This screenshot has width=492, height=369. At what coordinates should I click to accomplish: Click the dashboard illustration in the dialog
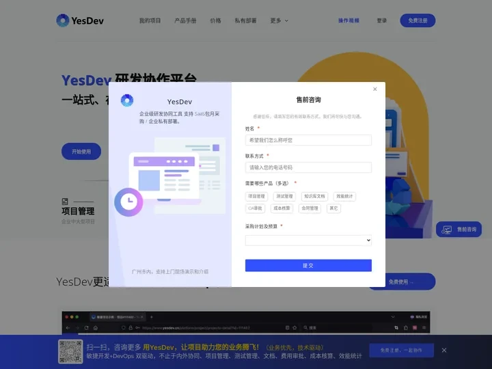(x=169, y=177)
